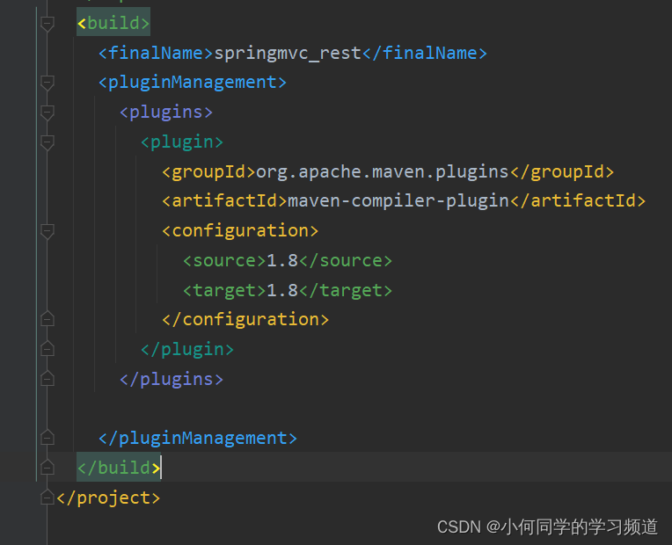Screen dimensions: 672x545
Task: Fold at the closing plugins tag marker
Action: 47,378
